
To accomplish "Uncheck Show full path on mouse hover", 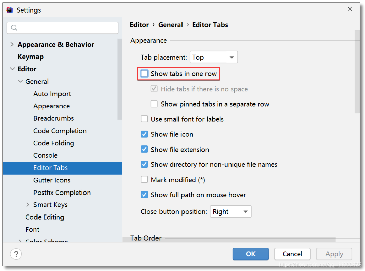I will [144, 195].
